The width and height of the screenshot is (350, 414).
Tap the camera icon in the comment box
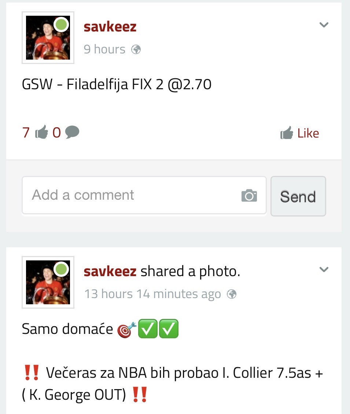pyautogui.click(x=249, y=195)
